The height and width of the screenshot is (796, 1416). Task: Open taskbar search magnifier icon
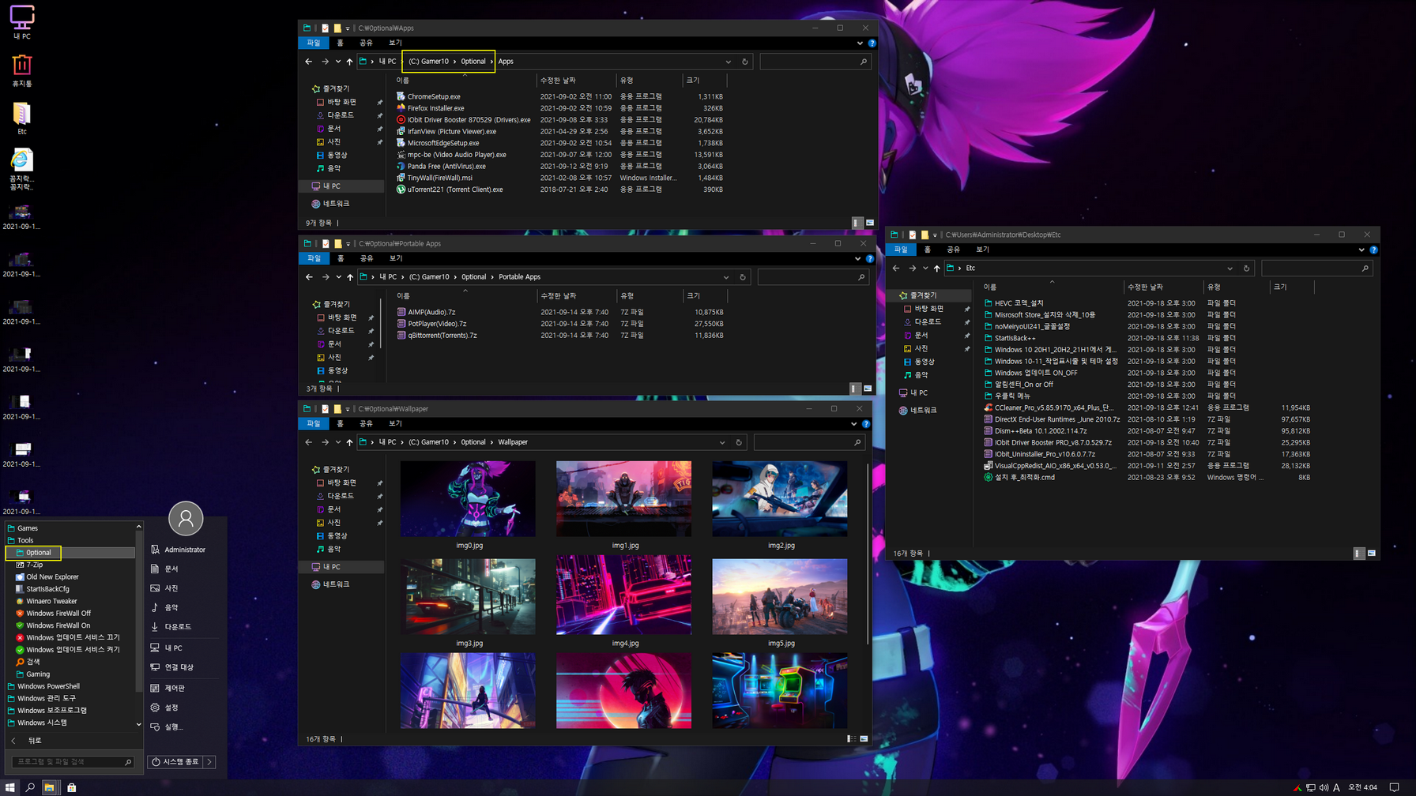point(30,787)
